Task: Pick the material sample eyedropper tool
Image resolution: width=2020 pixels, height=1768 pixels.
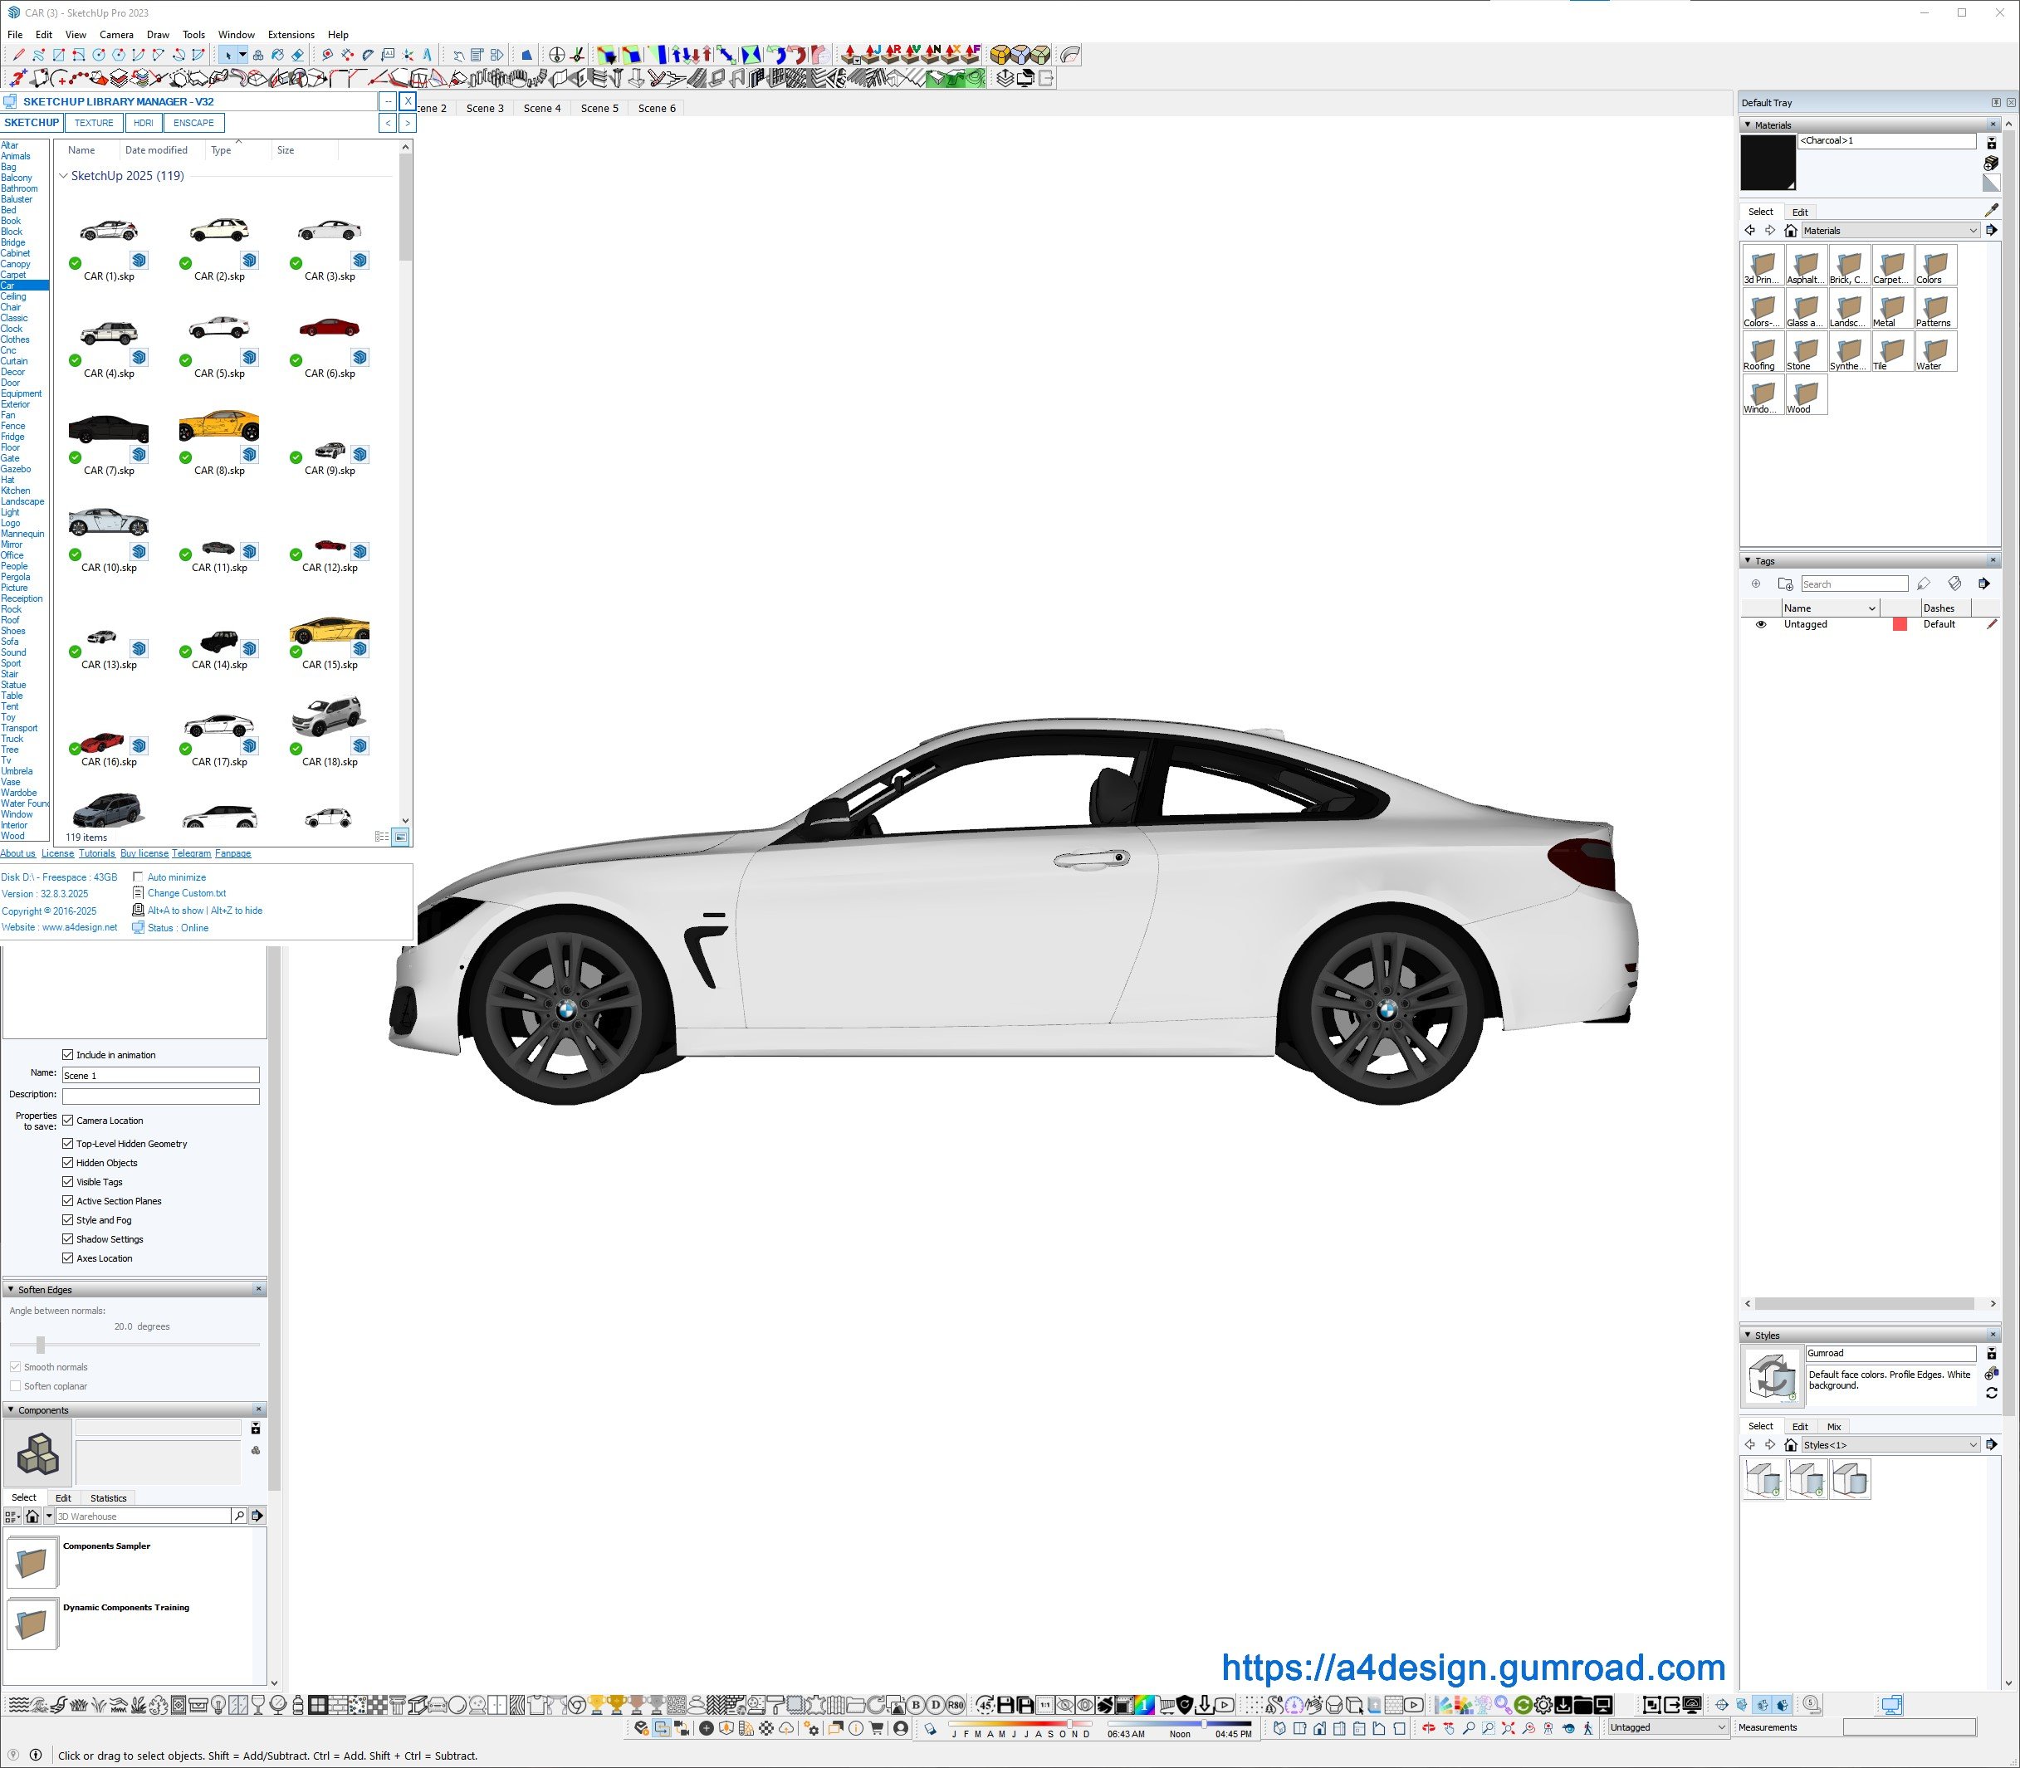Action: point(1990,210)
